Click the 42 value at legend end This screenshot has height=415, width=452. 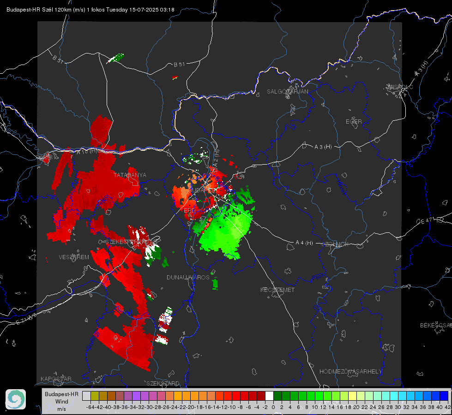(448, 407)
